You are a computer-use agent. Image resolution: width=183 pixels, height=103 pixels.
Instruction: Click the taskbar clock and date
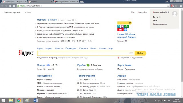(177, 100)
